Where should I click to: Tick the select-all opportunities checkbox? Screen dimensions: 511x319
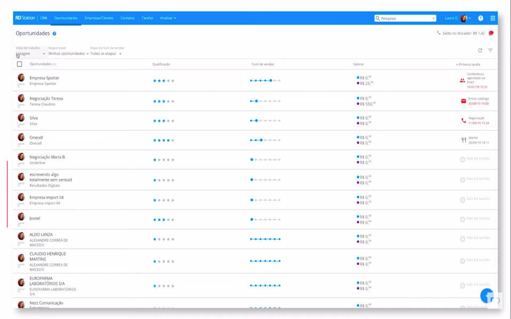(20, 64)
